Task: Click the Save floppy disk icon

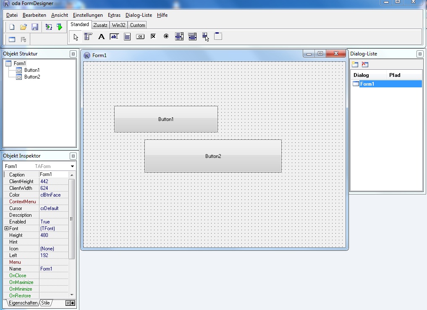Action: click(35, 27)
